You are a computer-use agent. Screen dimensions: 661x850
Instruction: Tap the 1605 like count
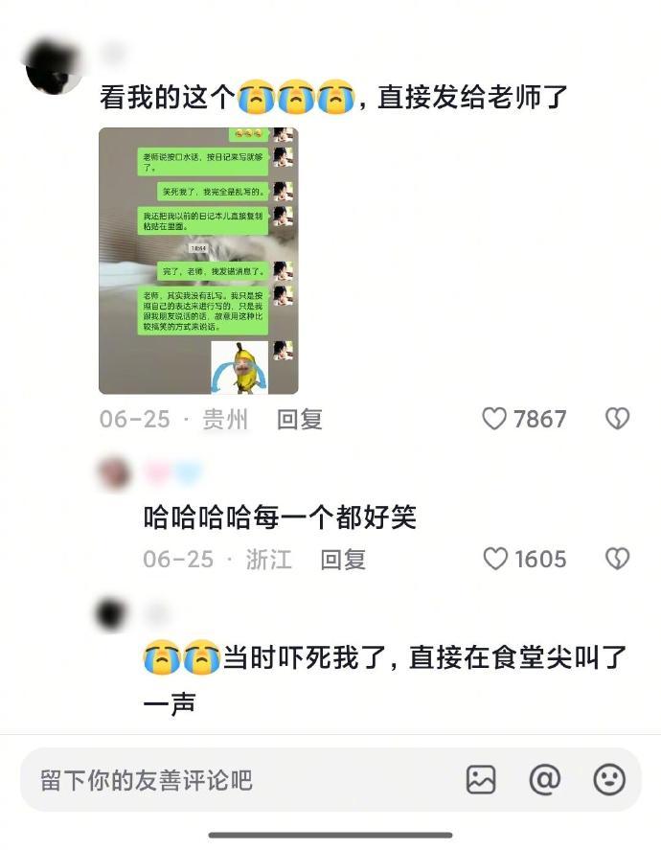coord(540,559)
